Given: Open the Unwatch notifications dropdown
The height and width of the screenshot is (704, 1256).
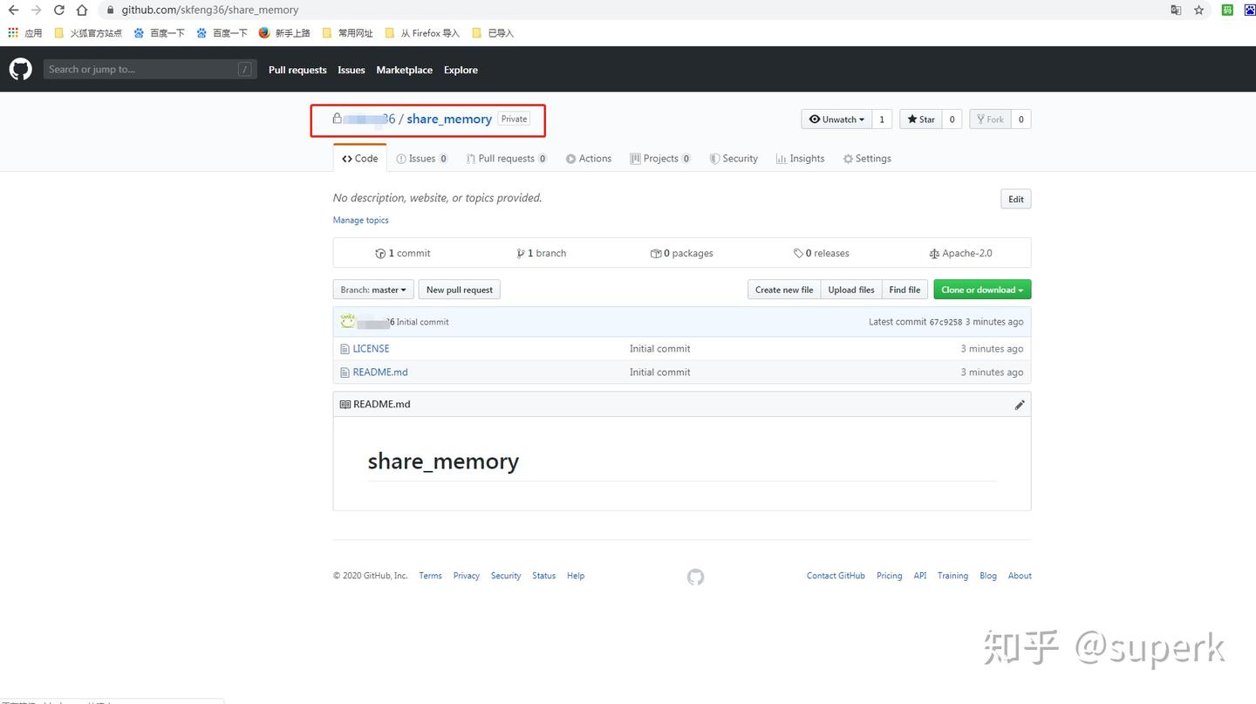Looking at the screenshot, I should (836, 120).
